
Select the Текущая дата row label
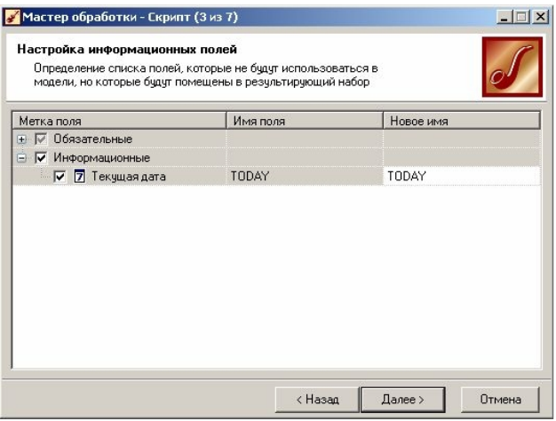(x=129, y=176)
